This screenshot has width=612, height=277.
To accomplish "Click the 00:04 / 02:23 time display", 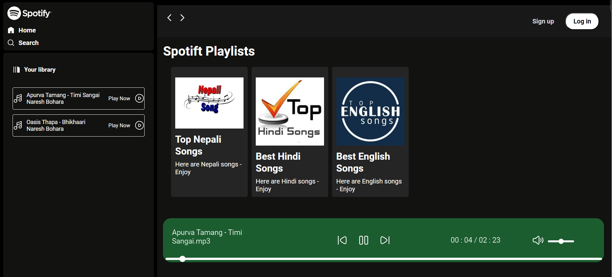I will click(475, 240).
